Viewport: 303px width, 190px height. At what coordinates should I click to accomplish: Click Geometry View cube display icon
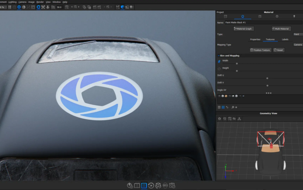pyautogui.click(x=225, y=119)
